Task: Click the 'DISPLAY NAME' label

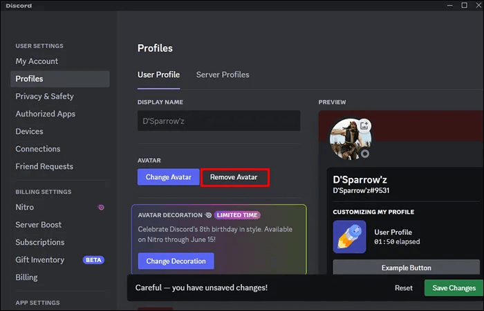Action: (160, 102)
